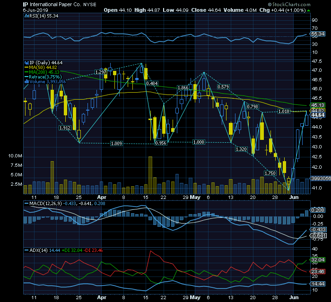This screenshot has width=331, height=302.
Task: Click the 7.5M volume scale label
Action: coord(16,165)
